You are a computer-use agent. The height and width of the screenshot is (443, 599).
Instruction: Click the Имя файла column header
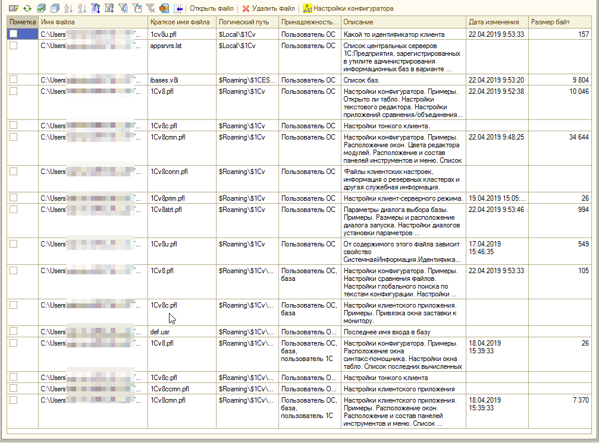click(93, 22)
